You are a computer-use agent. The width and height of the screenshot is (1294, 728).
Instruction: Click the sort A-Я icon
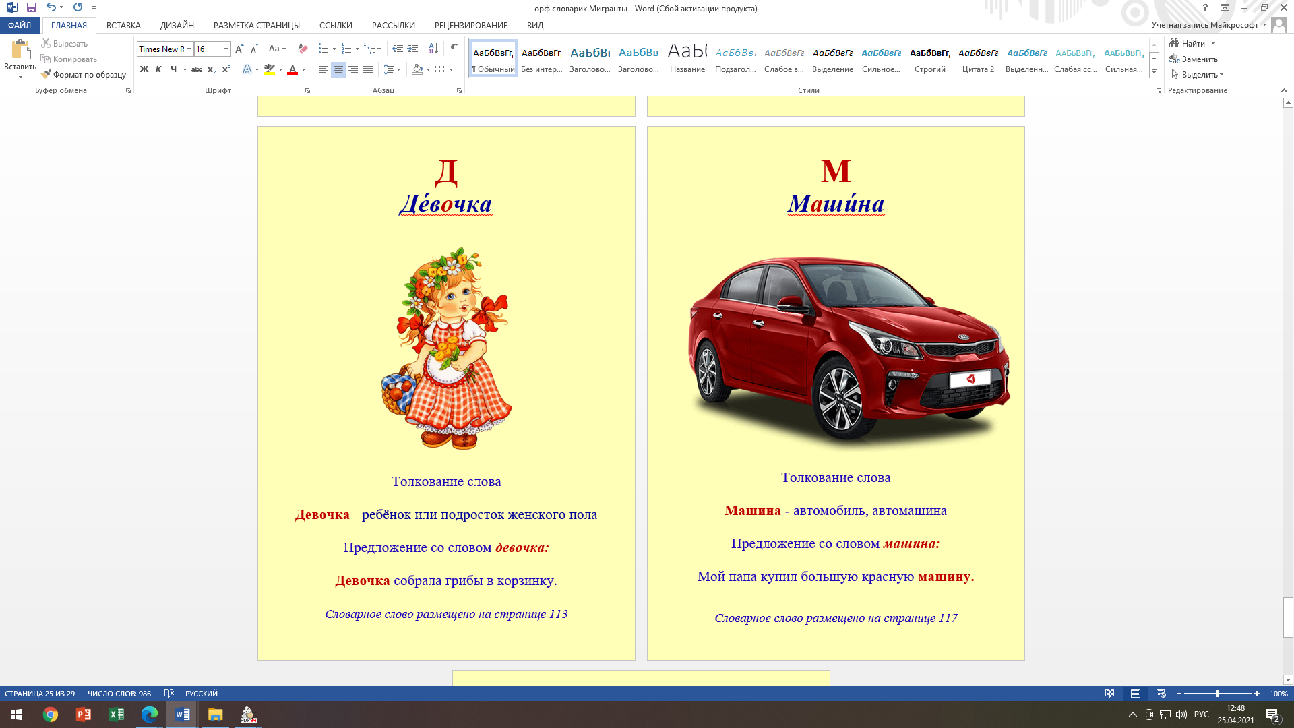[433, 49]
